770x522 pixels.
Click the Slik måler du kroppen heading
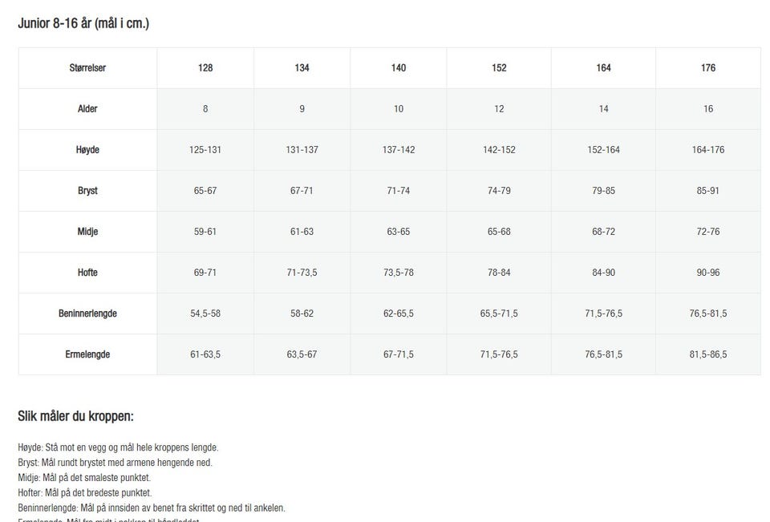tap(75, 416)
